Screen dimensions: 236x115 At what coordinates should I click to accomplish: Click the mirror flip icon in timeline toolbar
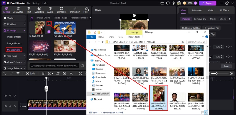[x=71, y=73]
